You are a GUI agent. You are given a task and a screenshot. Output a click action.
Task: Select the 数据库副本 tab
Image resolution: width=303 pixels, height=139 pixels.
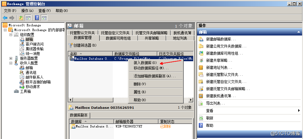[79, 115]
